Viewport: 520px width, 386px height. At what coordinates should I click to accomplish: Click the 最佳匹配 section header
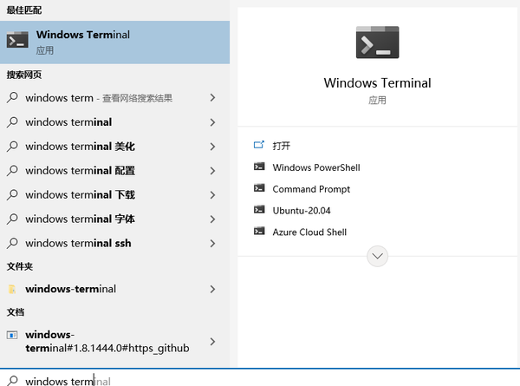click(24, 10)
